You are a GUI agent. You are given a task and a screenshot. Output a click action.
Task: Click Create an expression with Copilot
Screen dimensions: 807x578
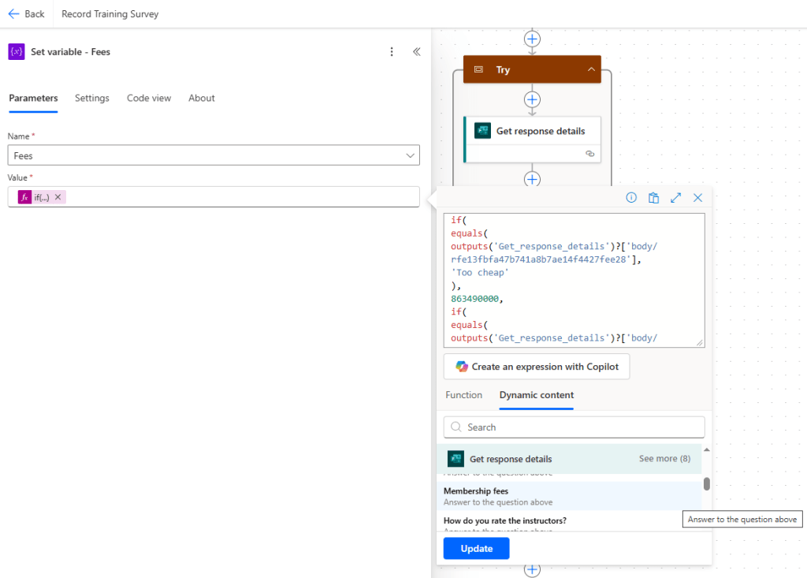[537, 367]
